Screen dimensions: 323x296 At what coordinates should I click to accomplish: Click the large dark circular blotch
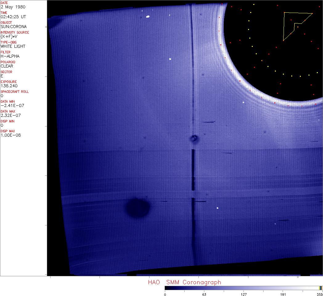(138, 208)
